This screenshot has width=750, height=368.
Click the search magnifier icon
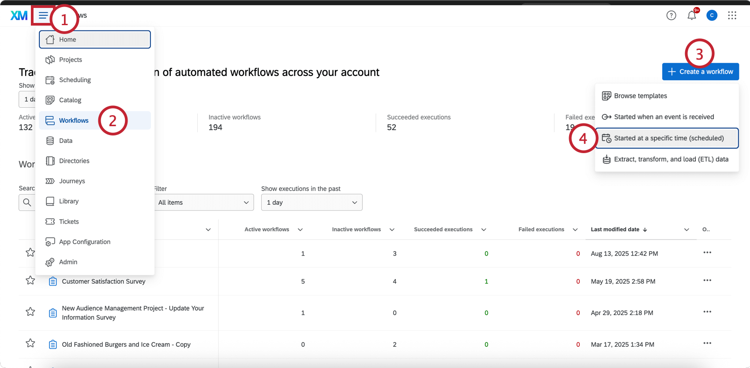pos(27,203)
